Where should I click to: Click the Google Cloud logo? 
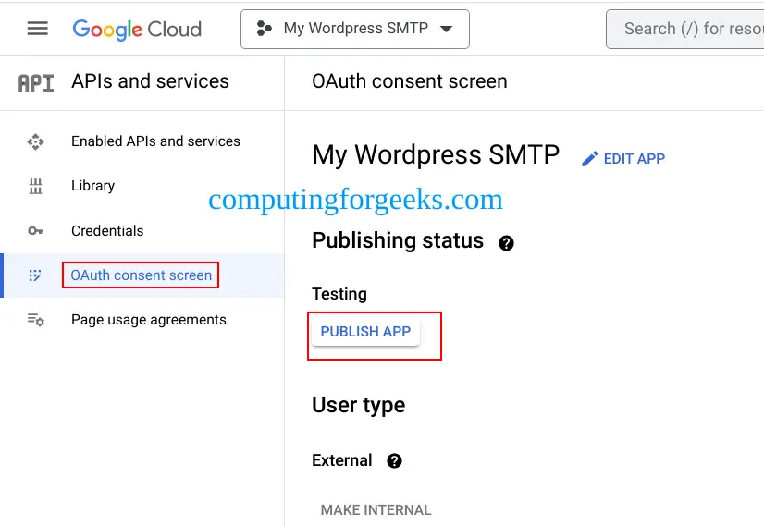coord(137,30)
